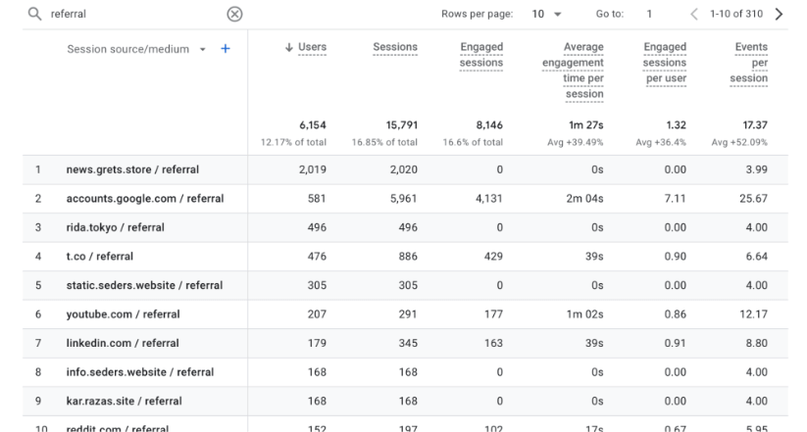Click the Users sort arrow
Screen dimensions: 807x432
click(x=289, y=47)
